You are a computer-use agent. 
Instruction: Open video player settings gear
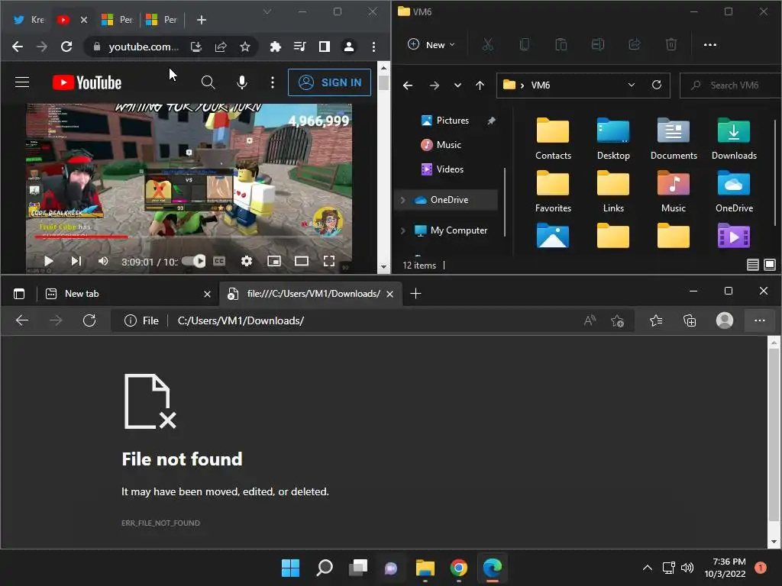(x=247, y=261)
